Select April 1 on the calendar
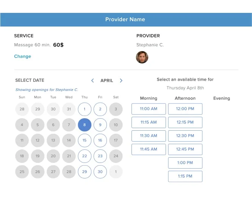Image resolution: width=252 pixels, height=197 pixels. tap(85, 109)
